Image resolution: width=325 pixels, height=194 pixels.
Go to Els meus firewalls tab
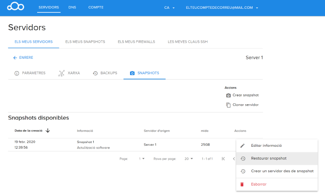[x=136, y=42]
